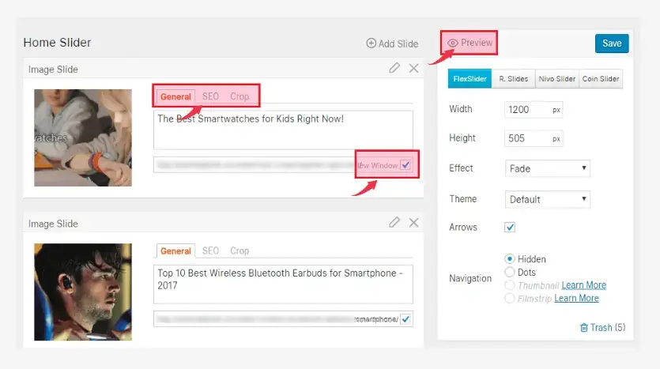The width and height of the screenshot is (660, 369).
Task: Save the slider settings
Action: (x=612, y=43)
